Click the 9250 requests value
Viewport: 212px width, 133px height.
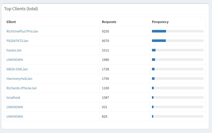tap(105, 31)
